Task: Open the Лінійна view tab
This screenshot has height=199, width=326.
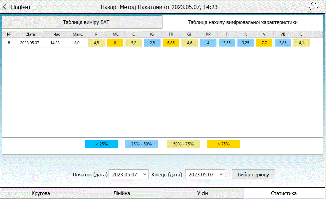Action: (122, 193)
